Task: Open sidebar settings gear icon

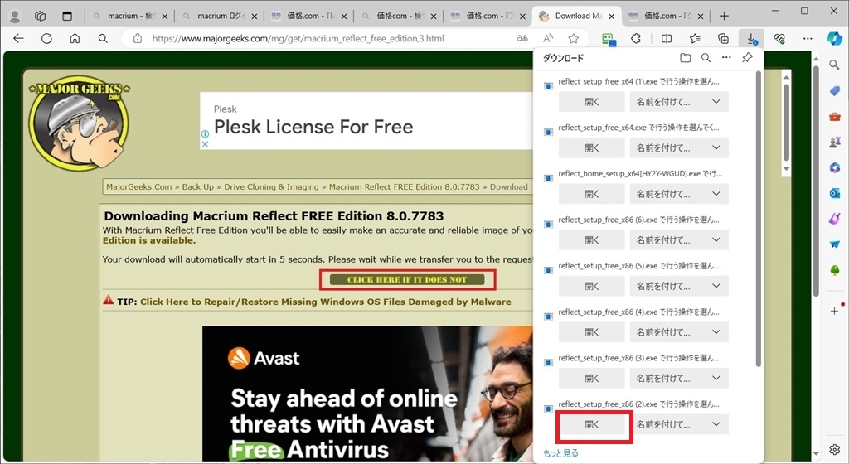Action: click(834, 449)
